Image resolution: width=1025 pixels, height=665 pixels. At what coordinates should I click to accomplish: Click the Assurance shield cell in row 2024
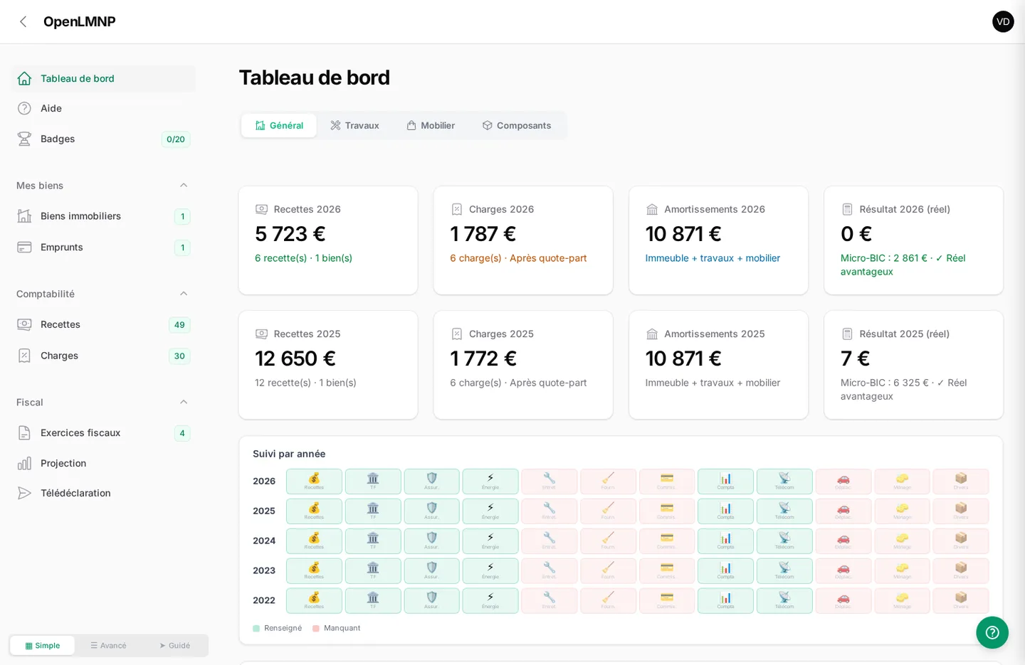[432, 541]
